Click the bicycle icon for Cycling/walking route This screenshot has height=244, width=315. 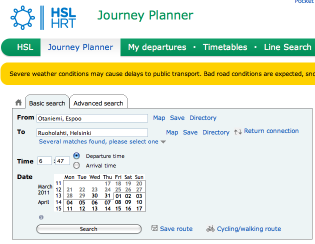click(x=210, y=228)
